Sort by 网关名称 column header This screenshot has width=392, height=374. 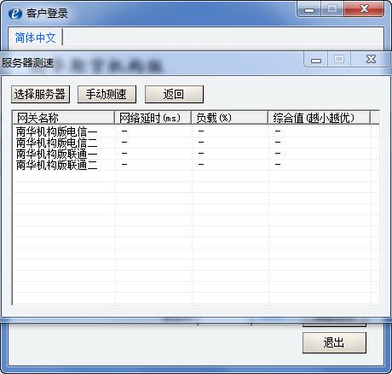point(64,118)
